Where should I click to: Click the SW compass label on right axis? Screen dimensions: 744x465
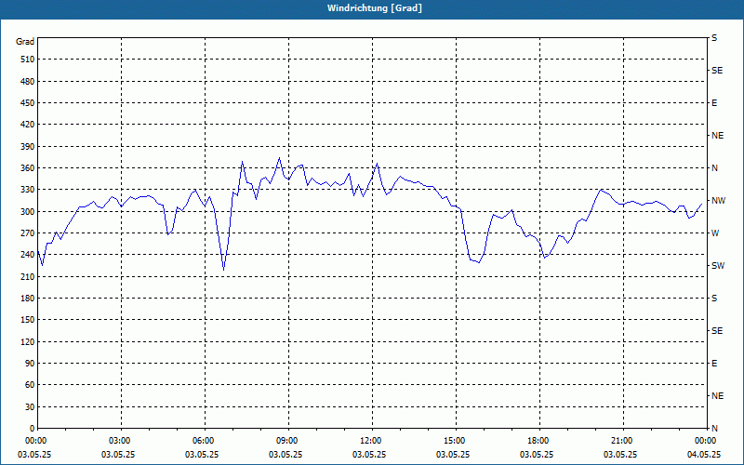coord(718,266)
